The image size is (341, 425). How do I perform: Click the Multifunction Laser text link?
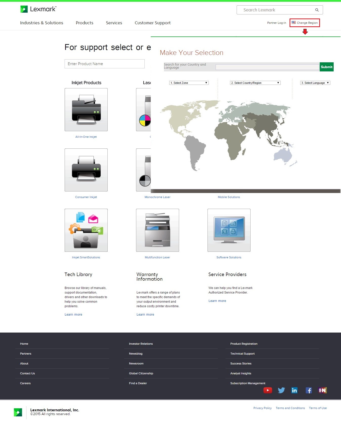pos(158,257)
